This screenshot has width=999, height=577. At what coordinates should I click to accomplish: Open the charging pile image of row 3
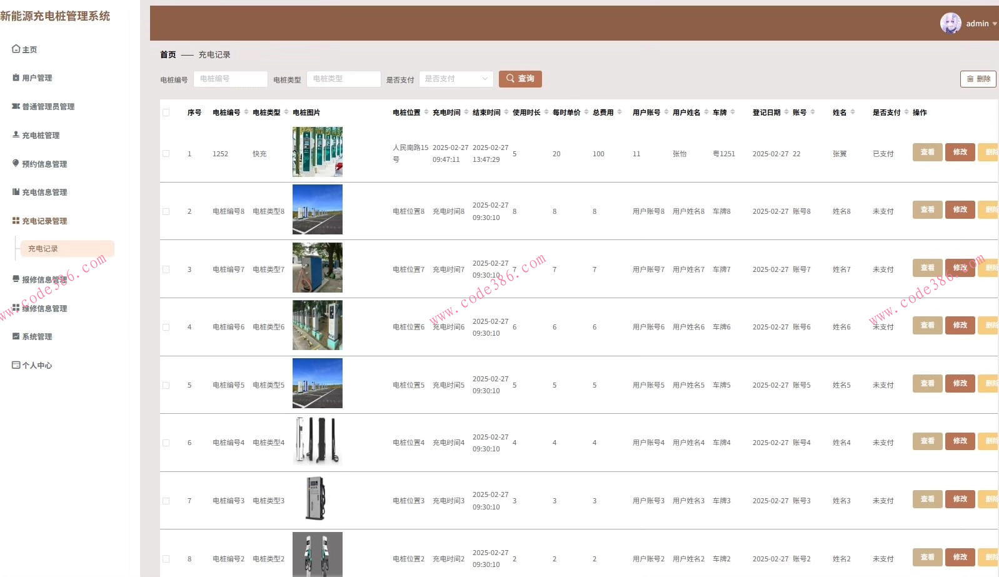318,268
